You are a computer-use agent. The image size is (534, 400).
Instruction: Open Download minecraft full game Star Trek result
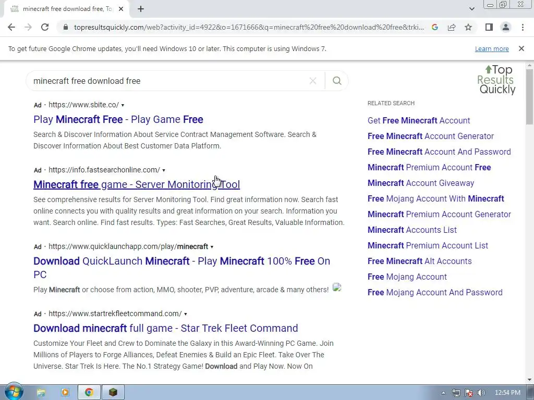(165, 328)
